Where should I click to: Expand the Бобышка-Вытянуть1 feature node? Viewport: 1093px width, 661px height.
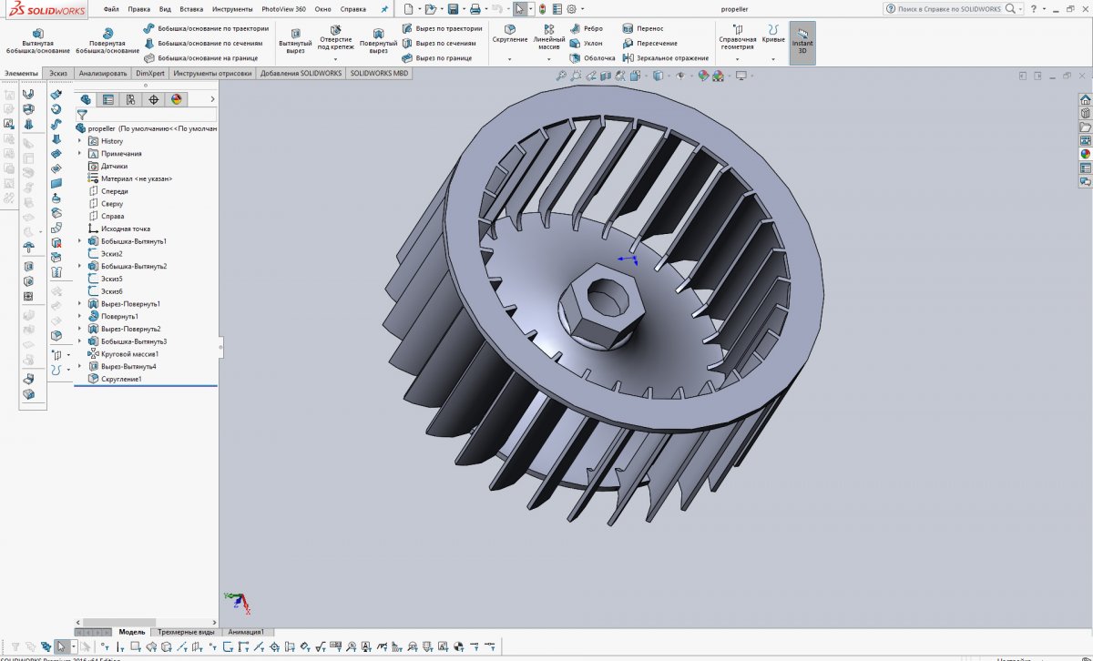pyautogui.click(x=80, y=241)
